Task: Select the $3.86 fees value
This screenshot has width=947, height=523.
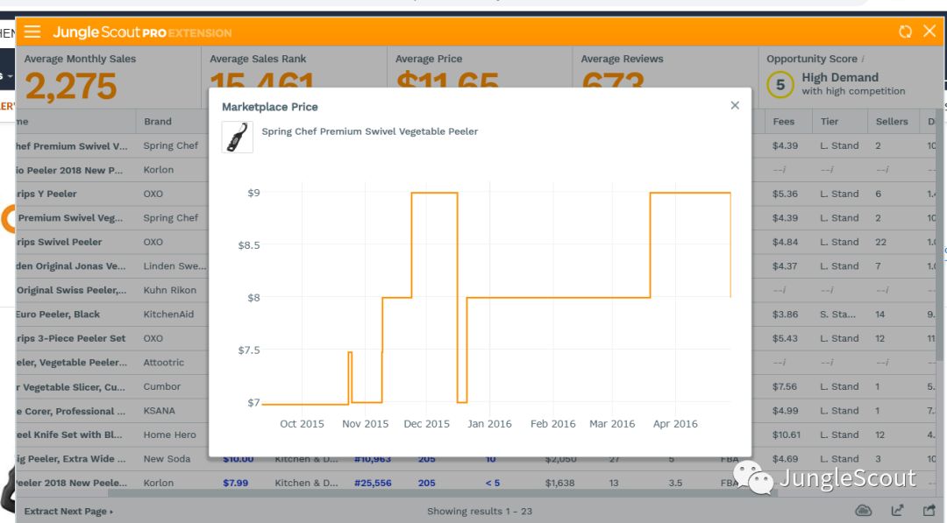Action: 785,315
